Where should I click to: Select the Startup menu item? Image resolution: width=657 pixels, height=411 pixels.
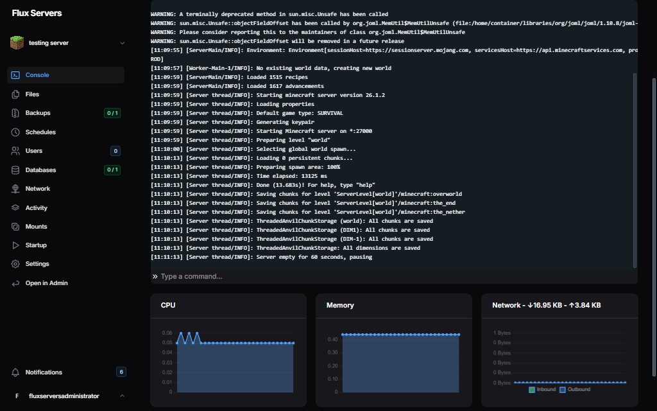(66, 245)
